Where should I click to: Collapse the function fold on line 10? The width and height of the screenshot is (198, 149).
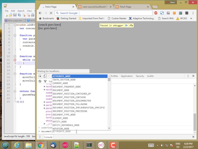click(15, 56)
